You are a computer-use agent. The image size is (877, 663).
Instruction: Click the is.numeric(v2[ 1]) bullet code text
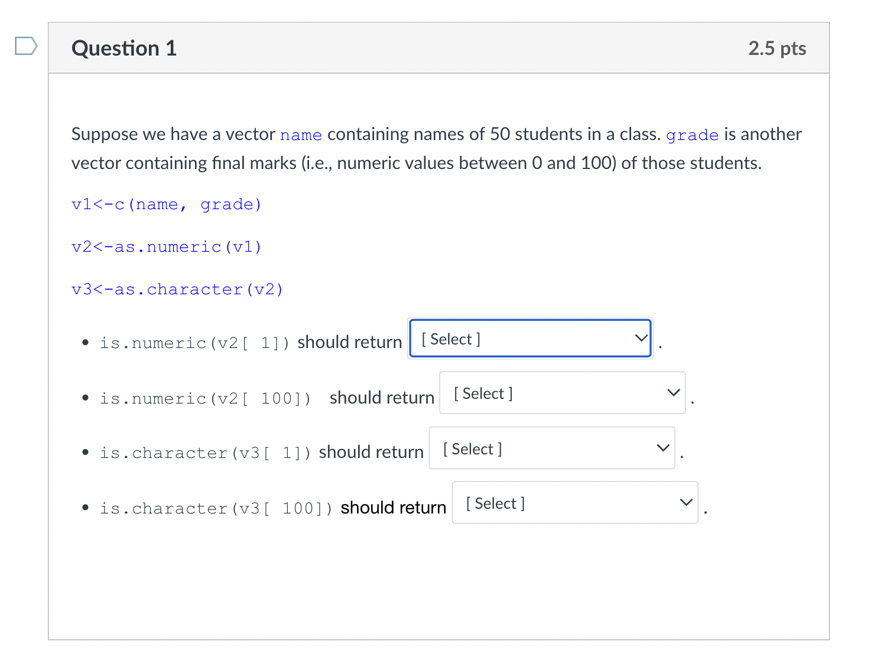click(x=194, y=343)
